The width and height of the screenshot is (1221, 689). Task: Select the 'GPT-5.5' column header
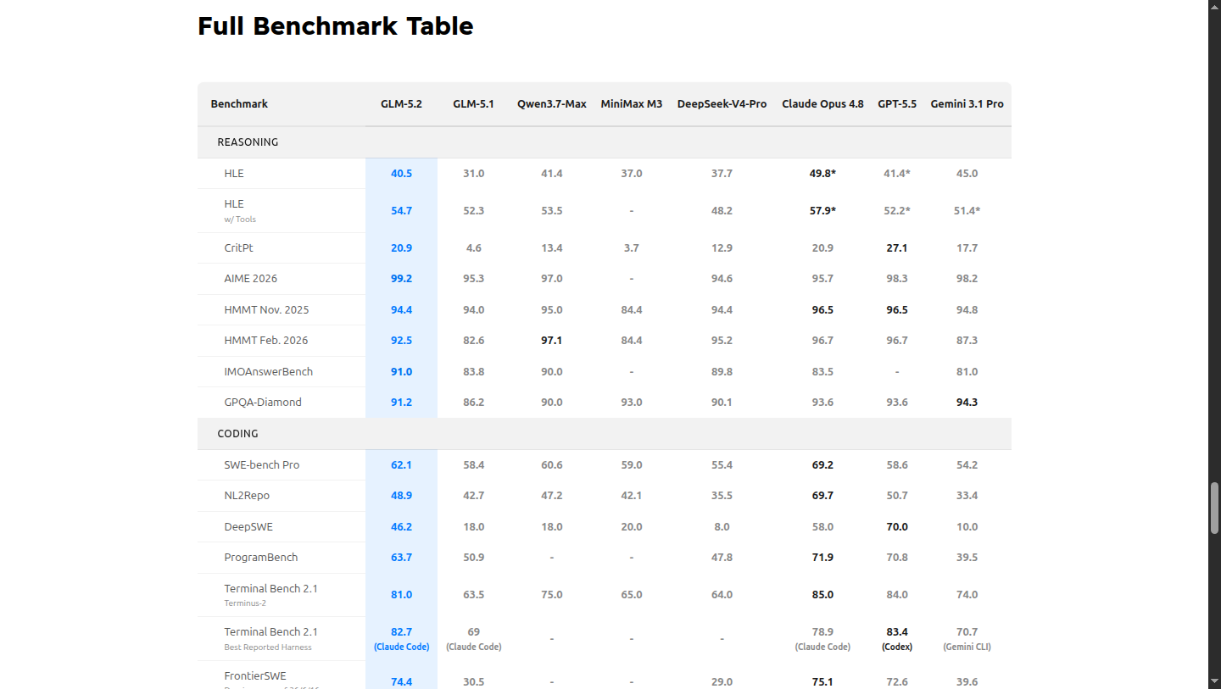point(897,103)
